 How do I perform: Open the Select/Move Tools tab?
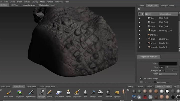click(x=48, y=87)
